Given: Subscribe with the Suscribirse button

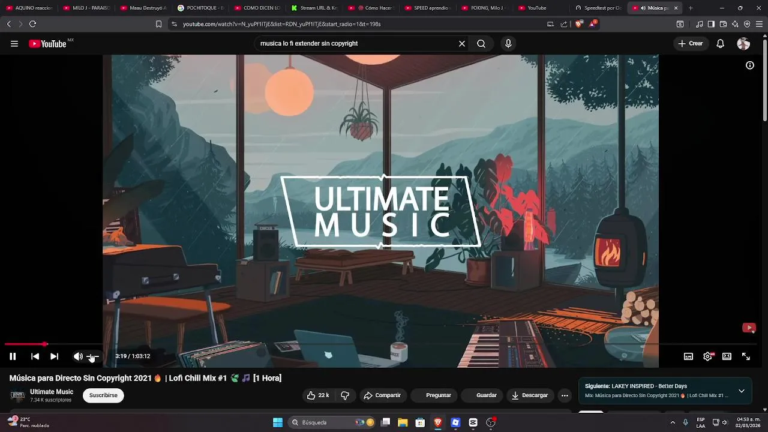Looking at the screenshot, I should (x=103, y=395).
